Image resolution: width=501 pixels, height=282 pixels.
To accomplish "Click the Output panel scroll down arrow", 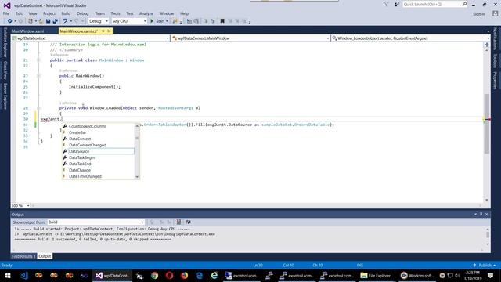I will [488, 244].
